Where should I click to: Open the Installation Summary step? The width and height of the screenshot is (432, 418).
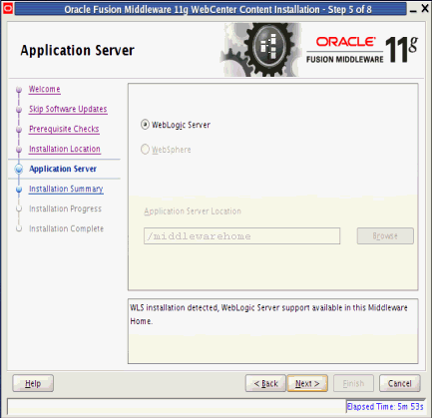pyautogui.click(x=66, y=189)
